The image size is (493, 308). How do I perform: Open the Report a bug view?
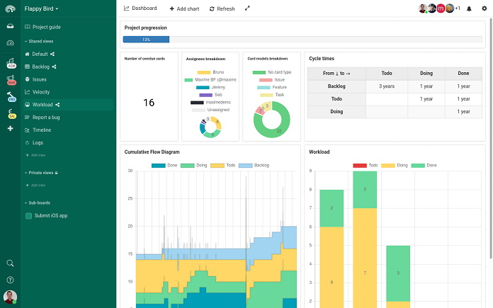(x=46, y=118)
